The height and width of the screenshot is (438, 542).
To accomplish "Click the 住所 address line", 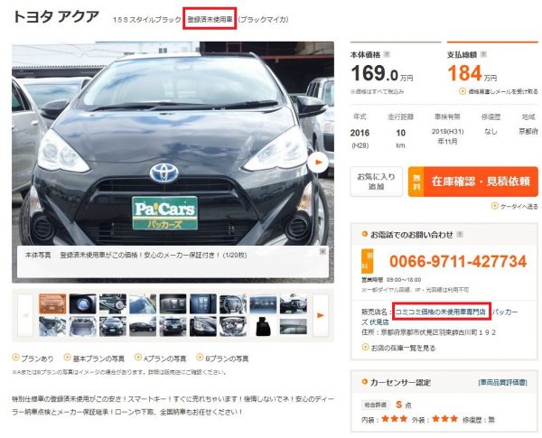I will pyautogui.click(x=428, y=332).
